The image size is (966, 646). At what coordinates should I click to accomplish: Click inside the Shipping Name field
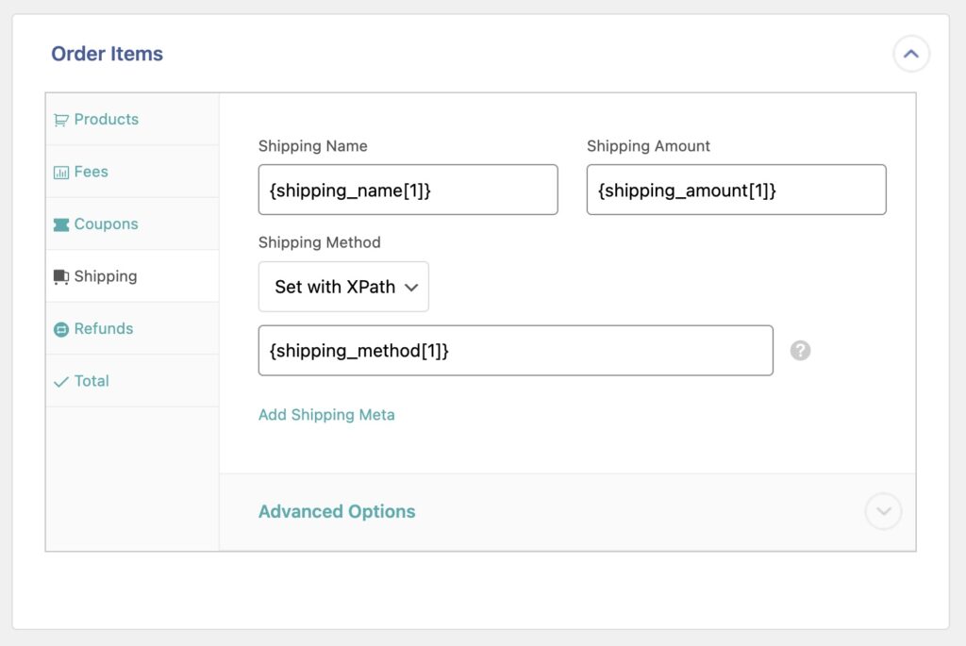tap(408, 190)
